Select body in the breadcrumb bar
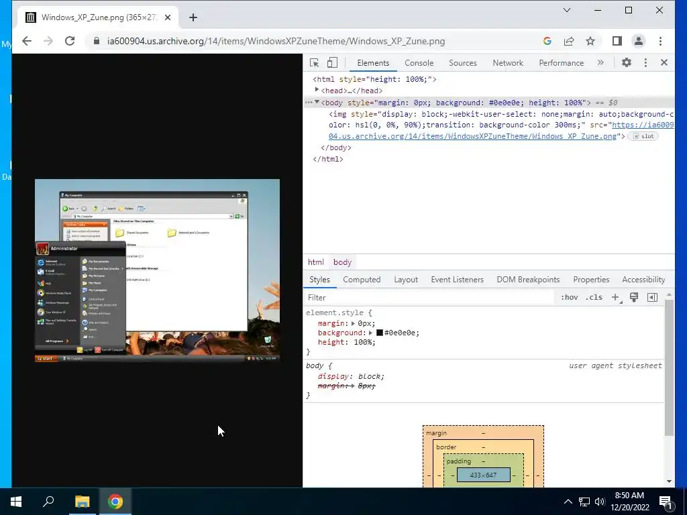The height and width of the screenshot is (515, 687). [342, 262]
